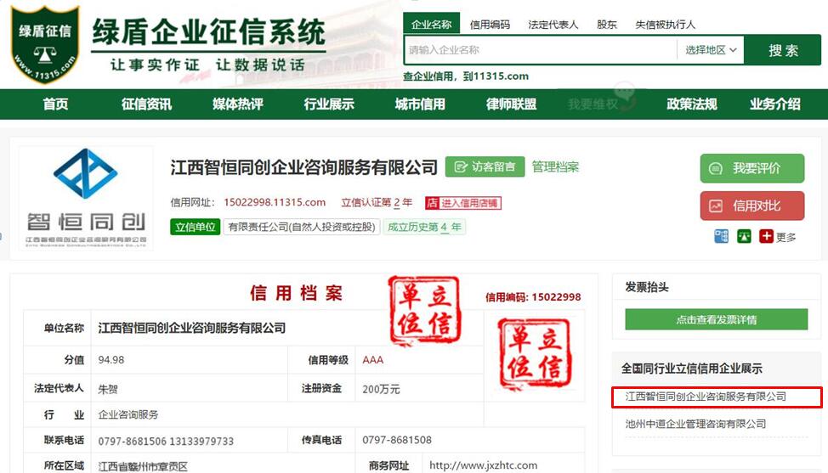Click the 我要评价 button
The image size is (828, 473).
(x=752, y=168)
